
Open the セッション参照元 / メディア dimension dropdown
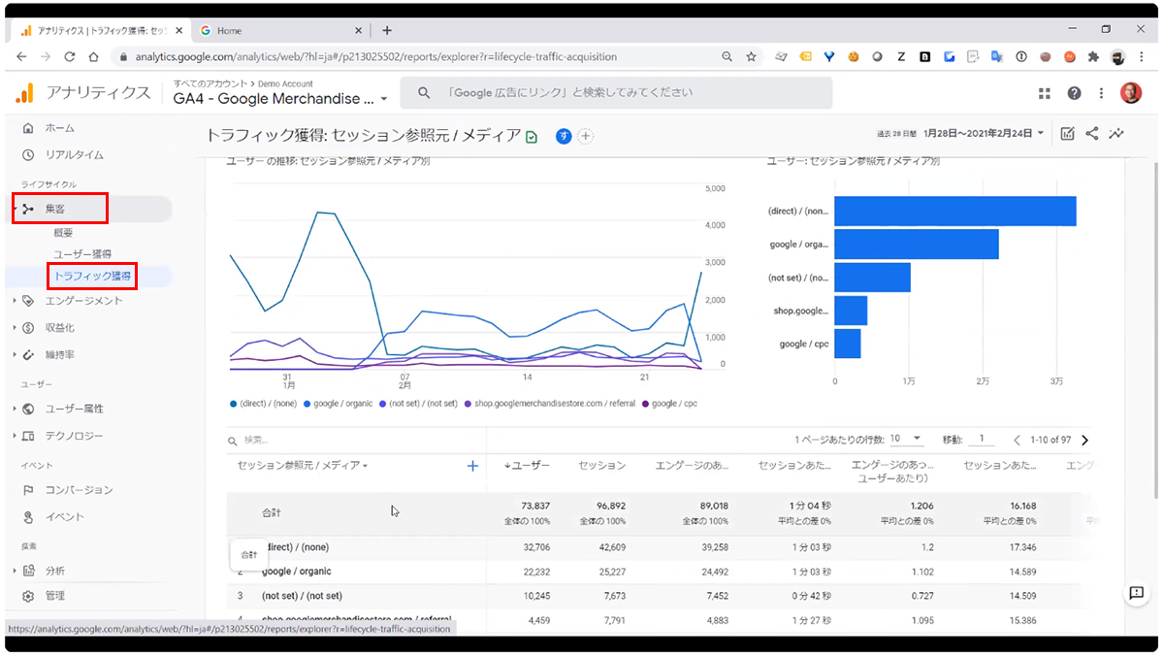tap(303, 466)
